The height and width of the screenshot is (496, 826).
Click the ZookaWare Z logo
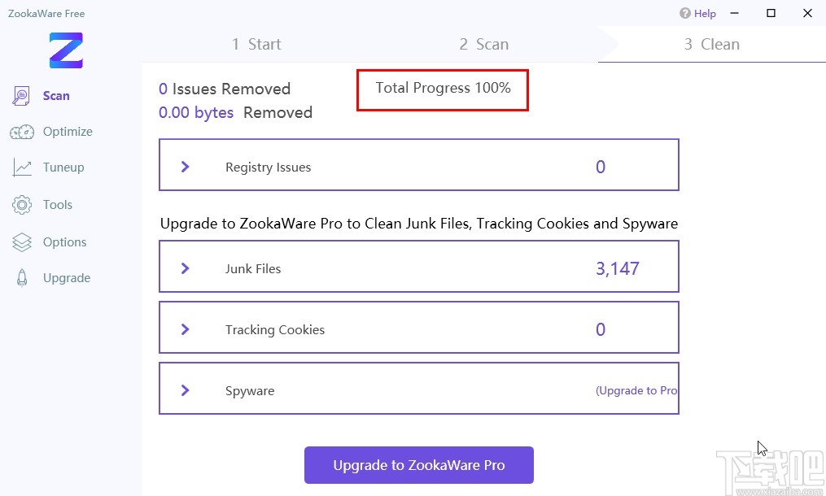click(x=66, y=50)
